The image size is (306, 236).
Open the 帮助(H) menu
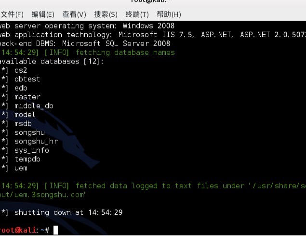169,14
